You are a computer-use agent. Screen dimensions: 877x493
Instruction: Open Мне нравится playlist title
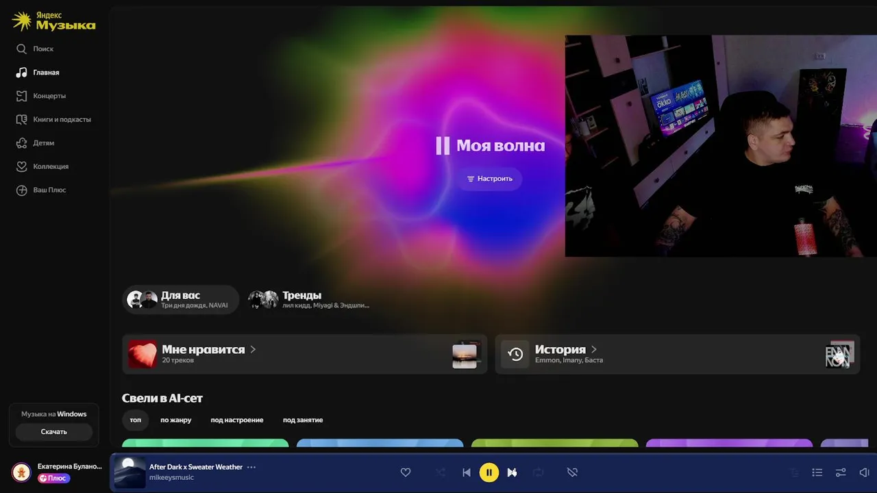[x=203, y=349]
